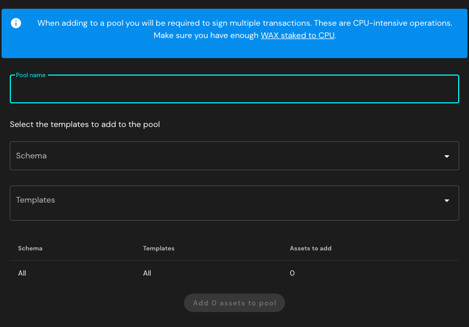Click the Templates dropdown arrow
The height and width of the screenshot is (327, 469).
point(446,201)
